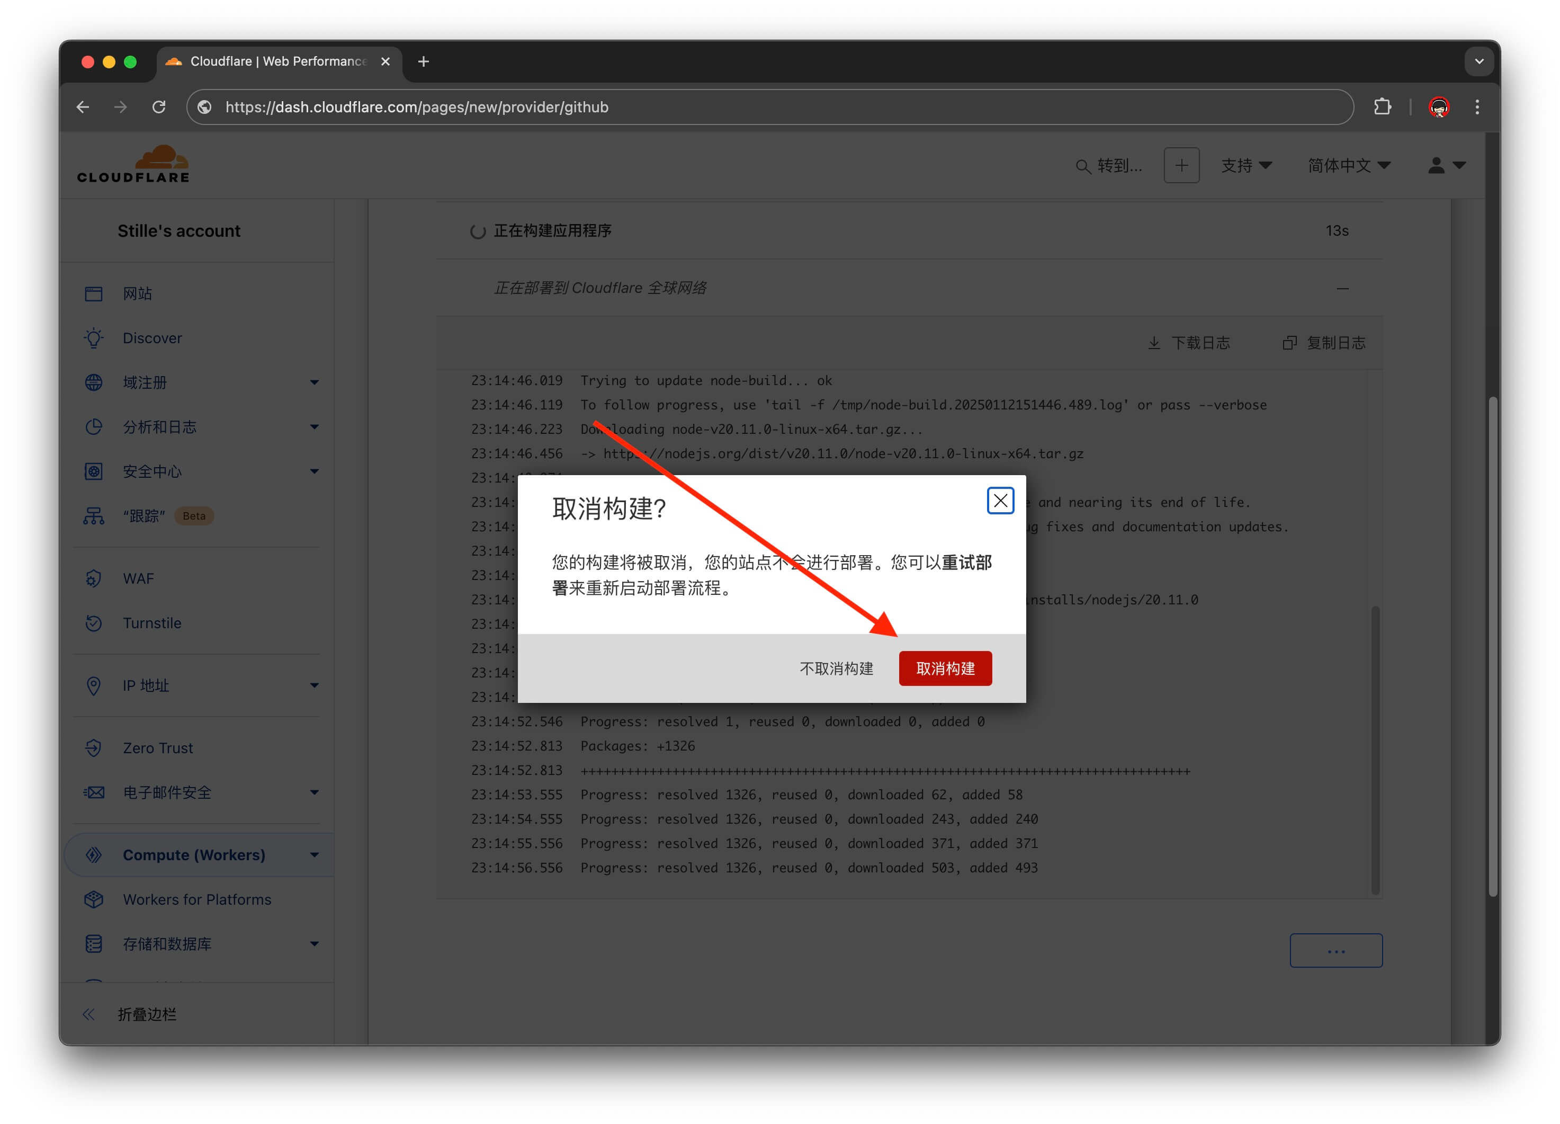This screenshot has height=1124, width=1560.
Task: Click the 正在构建应用程序 step row
Action: pos(909,231)
